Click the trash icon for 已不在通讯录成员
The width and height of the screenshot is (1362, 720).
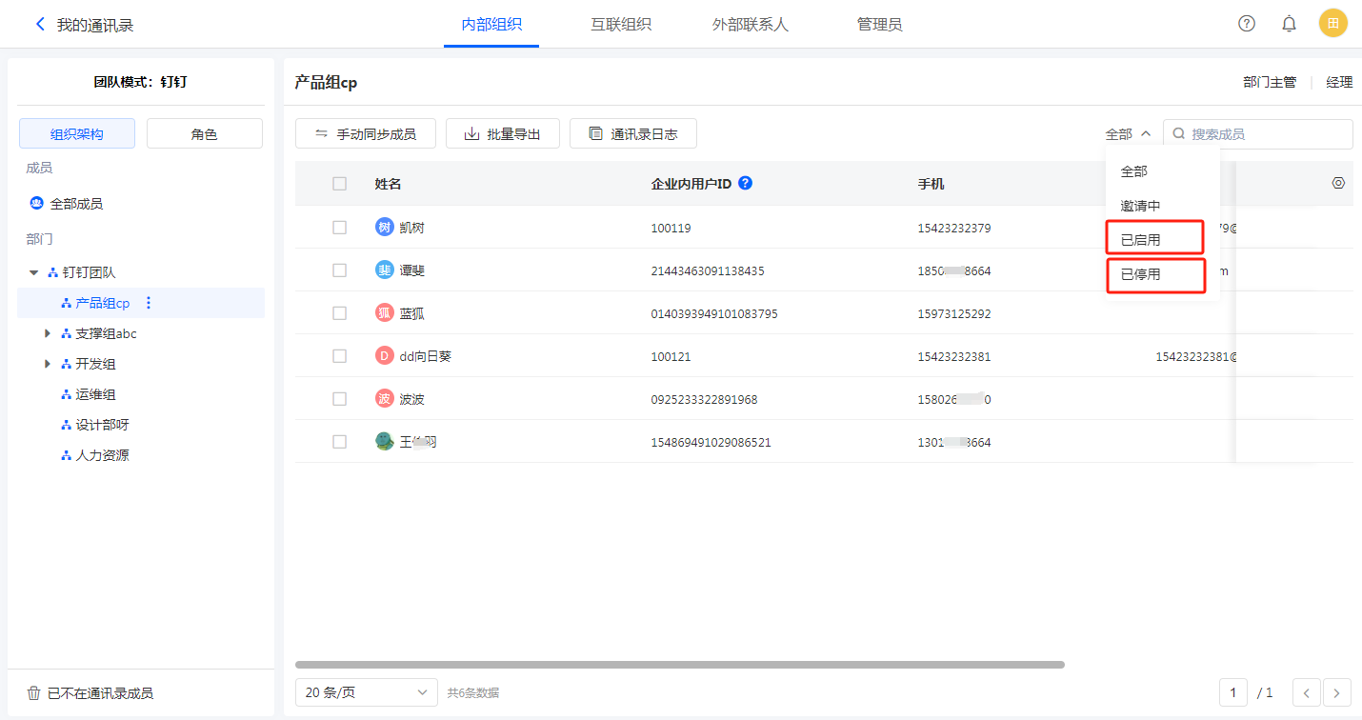click(x=33, y=693)
